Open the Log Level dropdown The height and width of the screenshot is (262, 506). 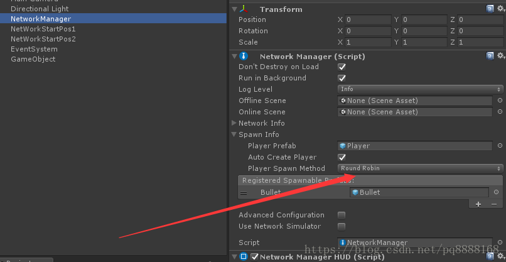(x=420, y=89)
